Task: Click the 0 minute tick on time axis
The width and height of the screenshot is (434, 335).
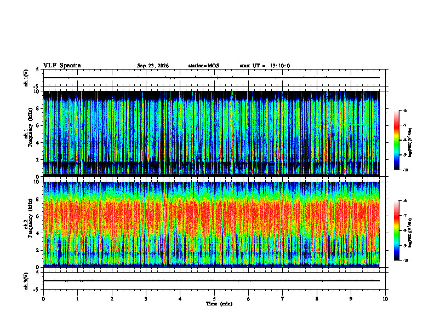Action: (x=43, y=299)
